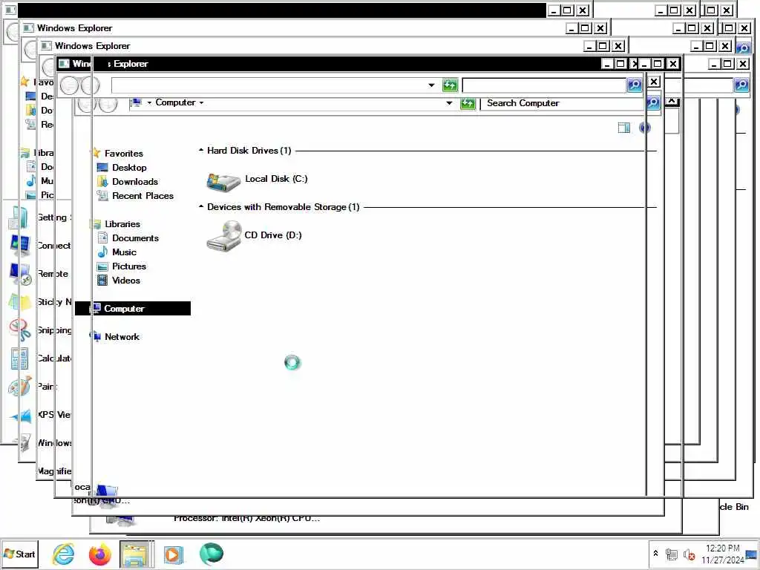Click muted volume icon in system tray
The width and height of the screenshot is (760, 570).
point(689,554)
